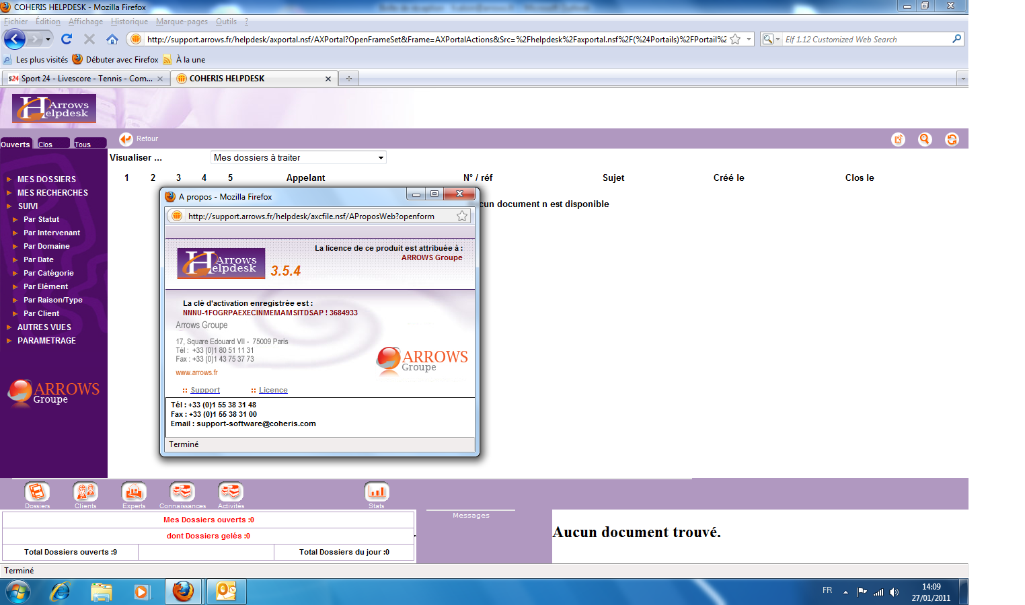Click Firefox forward navigation button

click(34, 39)
